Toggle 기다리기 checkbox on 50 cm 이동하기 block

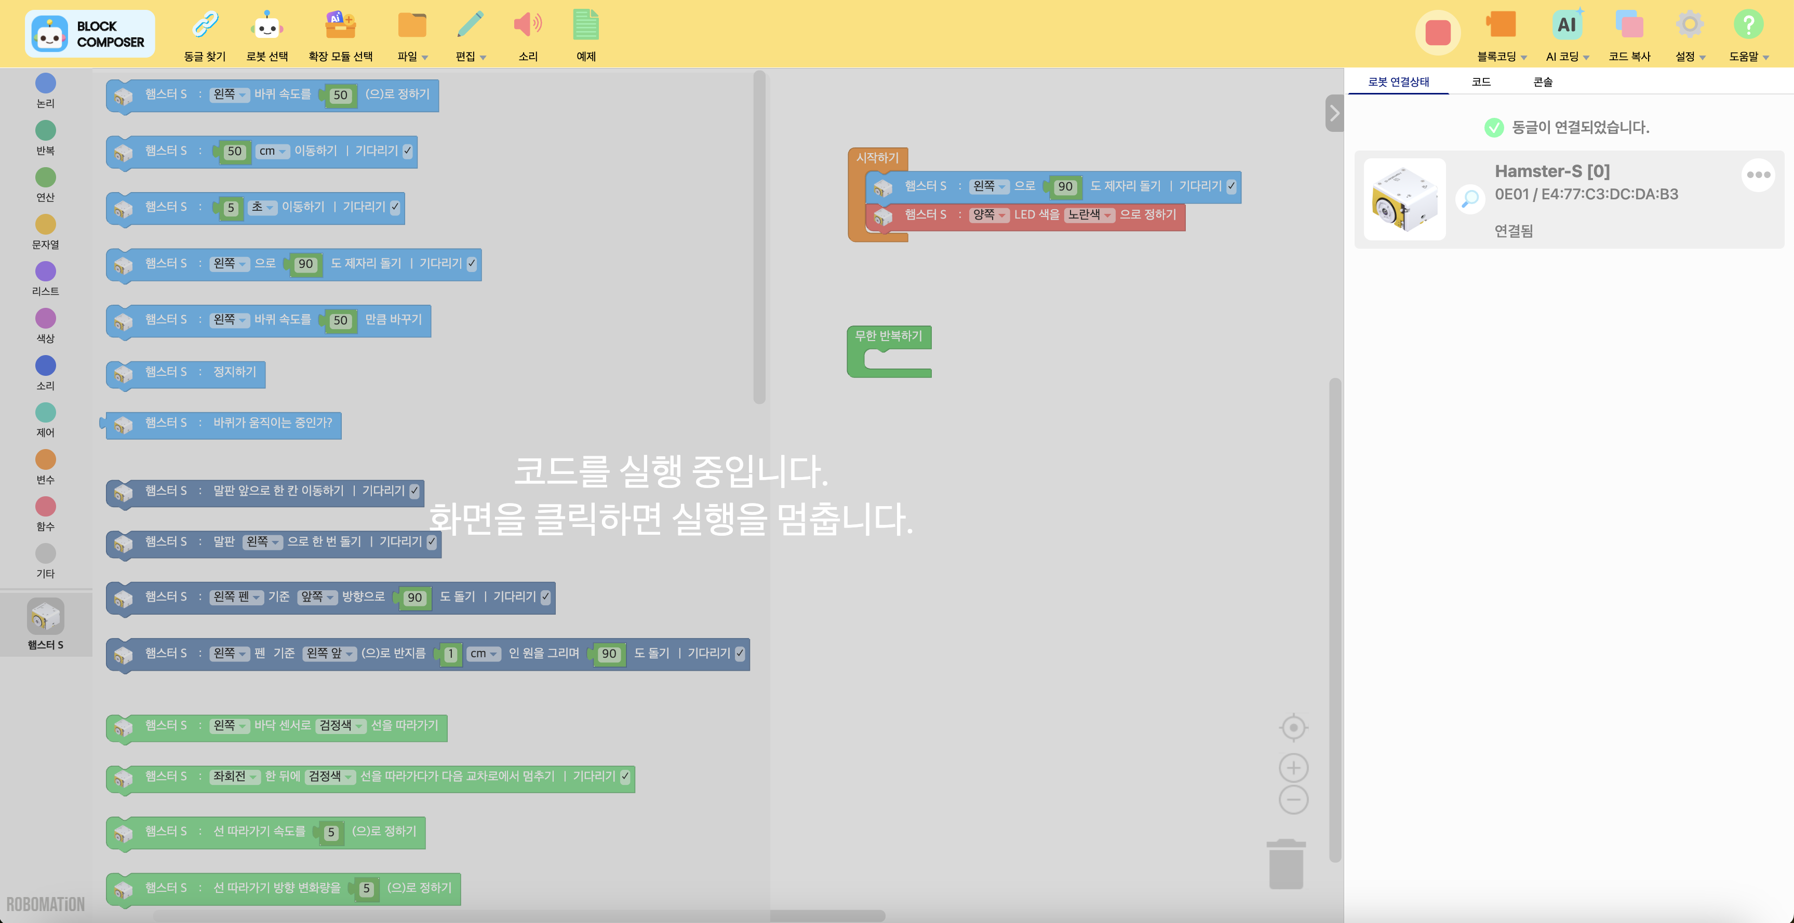(407, 151)
